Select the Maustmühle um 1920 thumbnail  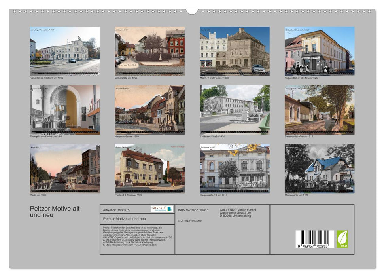tap(320, 168)
